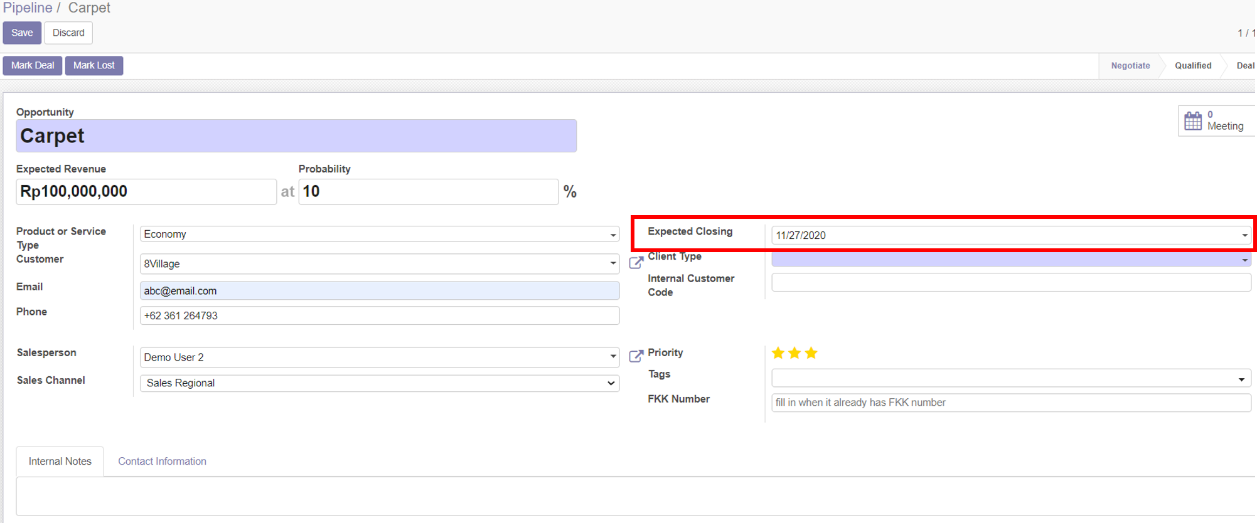Click the Phone label
1257x523 pixels.
click(x=31, y=312)
